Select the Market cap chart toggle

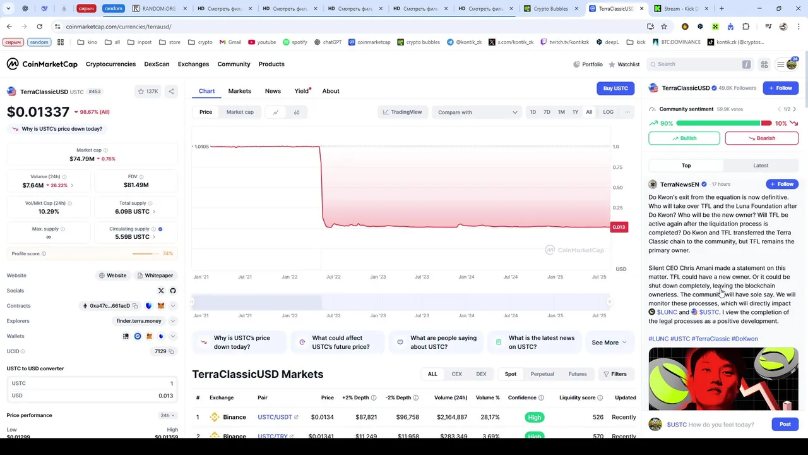pyautogui.click(x=240, y=112)
